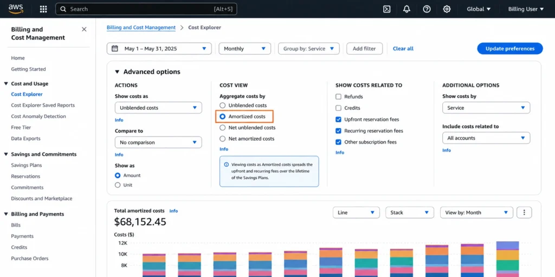Select the Unit radio button

(118, 185)
